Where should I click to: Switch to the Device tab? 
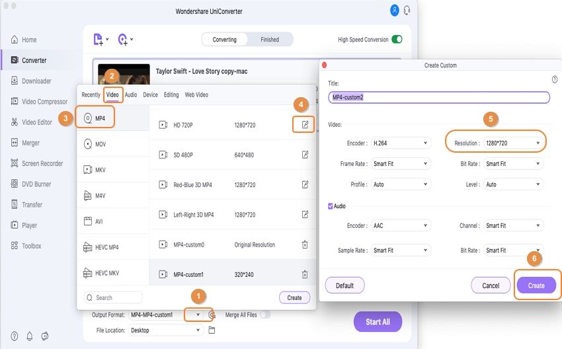point(150,95)
